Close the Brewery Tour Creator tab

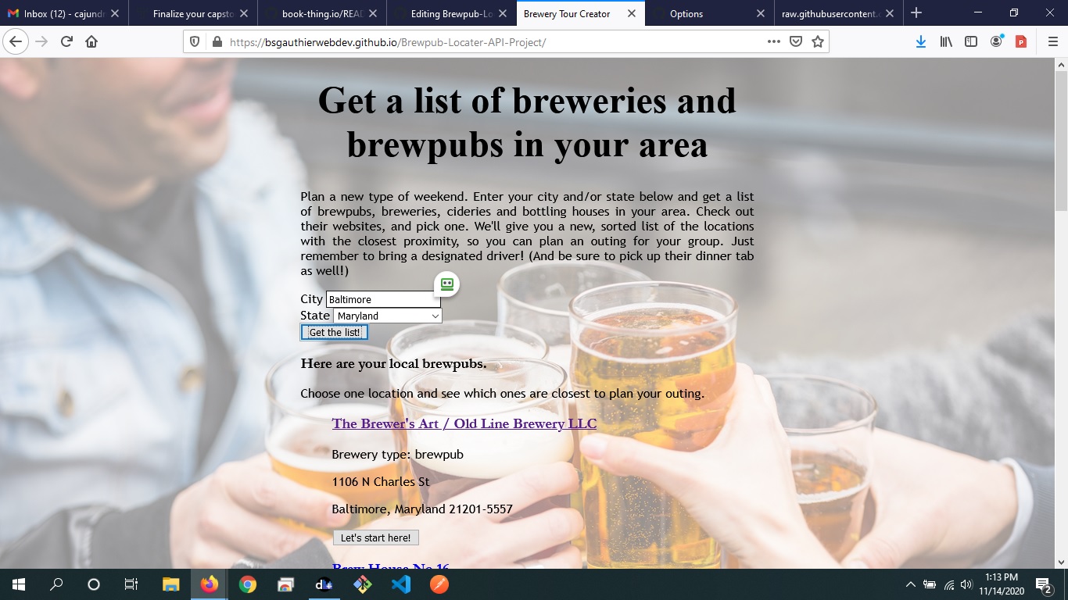click(x=631, y=13)
